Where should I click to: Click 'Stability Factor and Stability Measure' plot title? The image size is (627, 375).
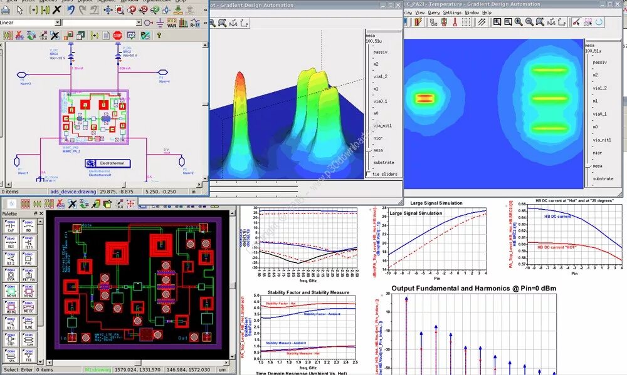coord(308,292)
